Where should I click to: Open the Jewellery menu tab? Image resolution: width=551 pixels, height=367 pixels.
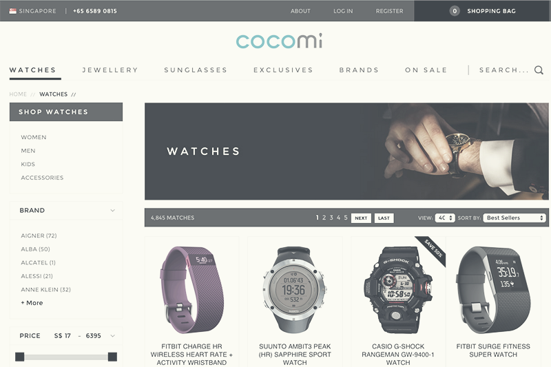coord(110,70)
